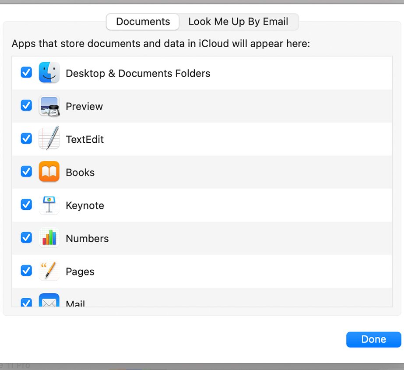The width and height of the screenshot is (404, 370).
Task: Click the Done button
Action: point(374,339)
